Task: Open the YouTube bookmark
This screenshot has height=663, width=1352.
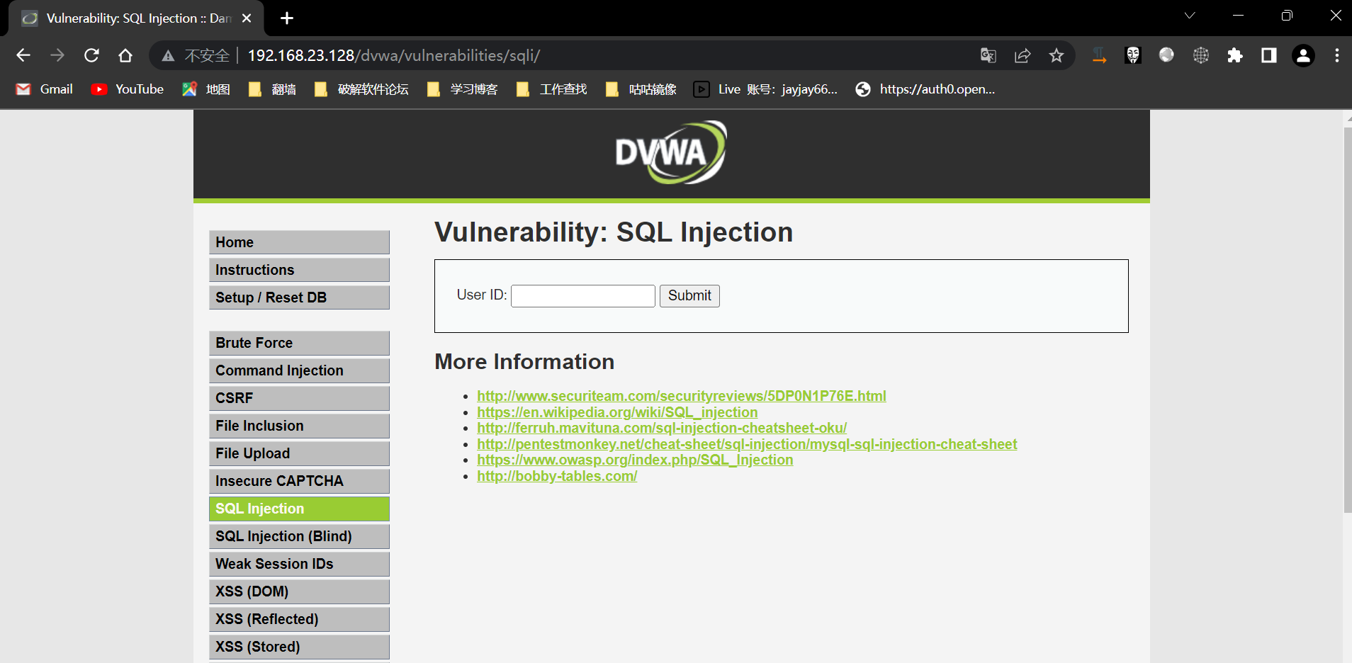Action: [128, 89]
